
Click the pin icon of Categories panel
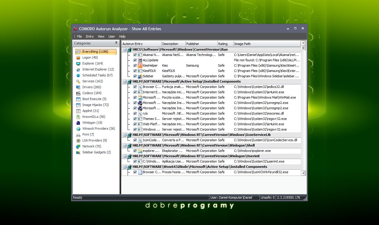tap(116, 43)
